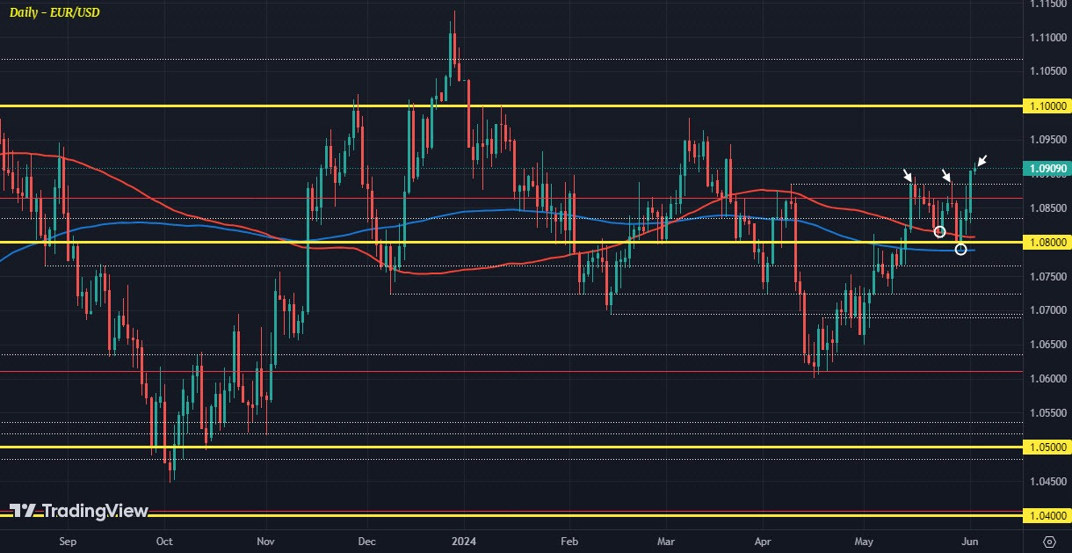Screen dimensions: 1072x553
Task: Click the 1.0600 label on price axis
Action: click(x=1047, y=379)
